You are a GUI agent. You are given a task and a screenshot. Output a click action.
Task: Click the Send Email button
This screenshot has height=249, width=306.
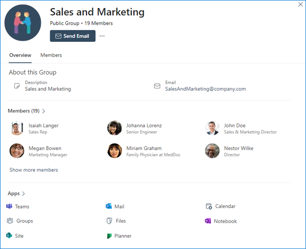72,36
